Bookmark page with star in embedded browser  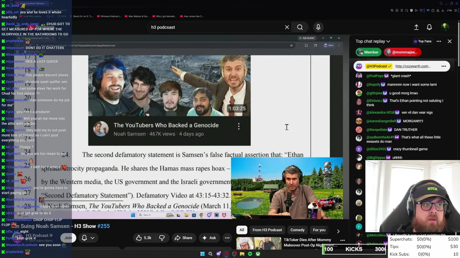click(291, 46)
